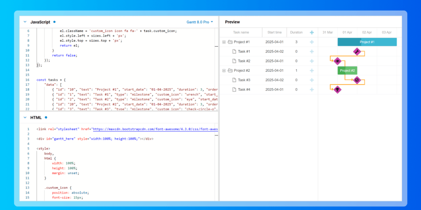The height and width of the screenshot is (210, 421).
Task: Click the 02 Apr timeline date header
Action: pyautogui.click(x=367, y=32)
